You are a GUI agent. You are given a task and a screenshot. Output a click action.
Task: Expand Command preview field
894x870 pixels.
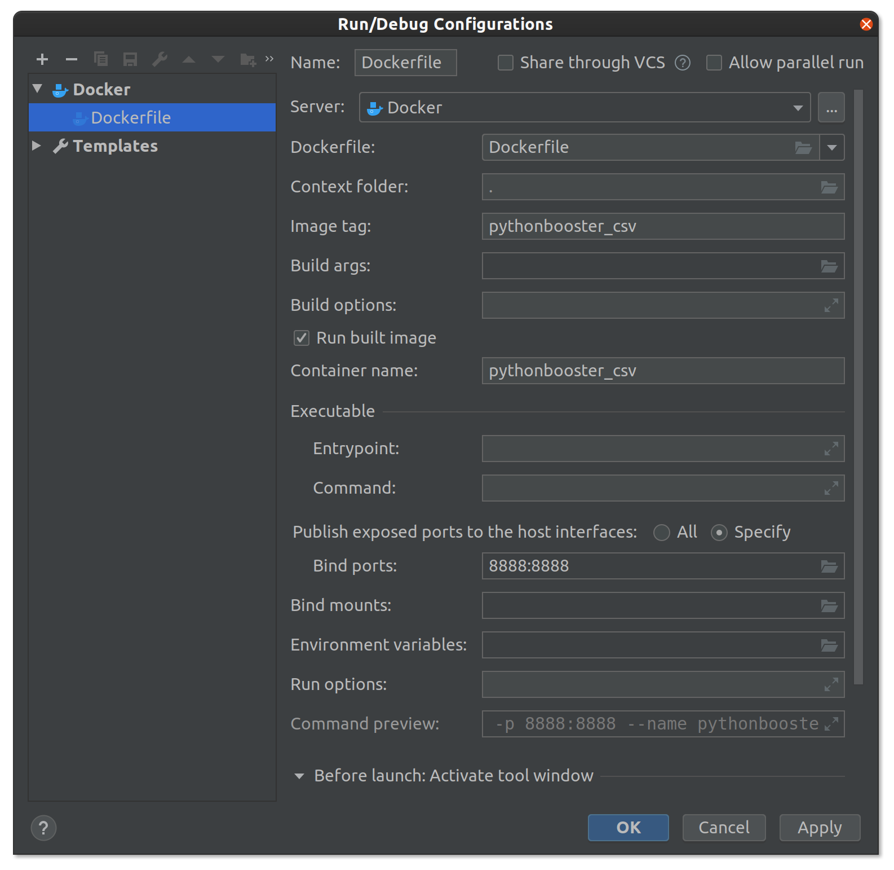(831, 724)
